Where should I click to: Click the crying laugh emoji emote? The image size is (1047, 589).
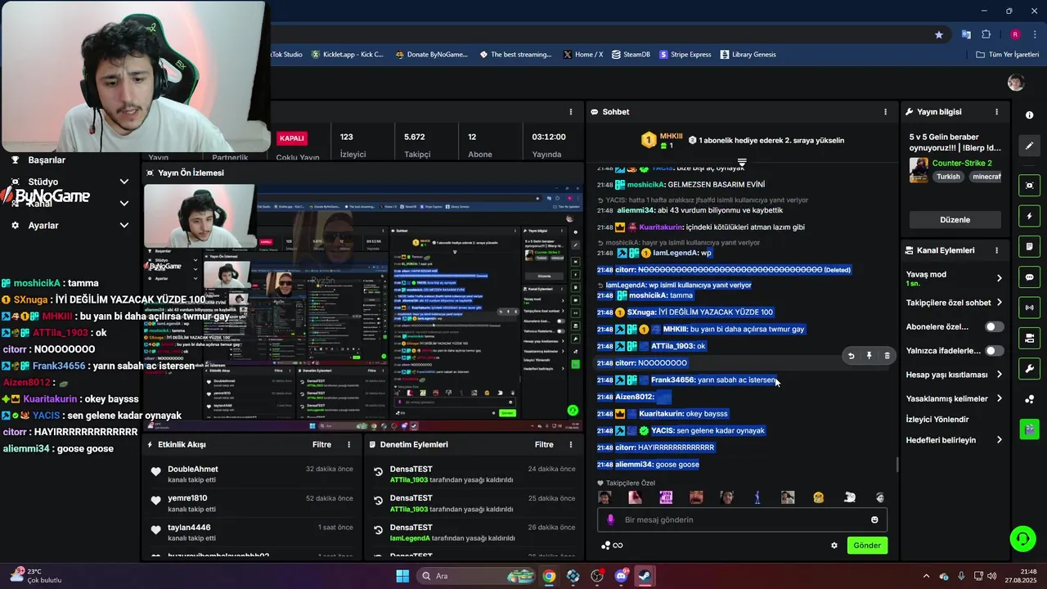tap(818, 497)
